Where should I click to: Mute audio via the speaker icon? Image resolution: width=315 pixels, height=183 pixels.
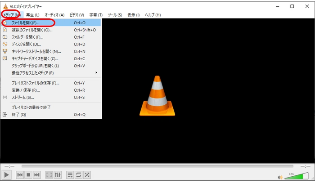tap(280, 177)
